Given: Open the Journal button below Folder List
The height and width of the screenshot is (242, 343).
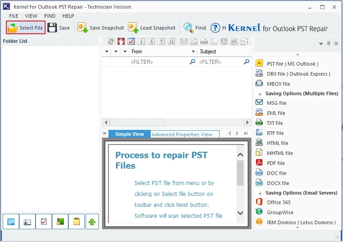Looking at the screenshot, I should [60, 221].
